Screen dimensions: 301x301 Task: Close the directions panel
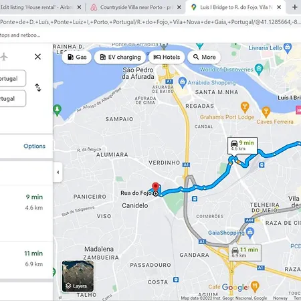click(37, 57)
